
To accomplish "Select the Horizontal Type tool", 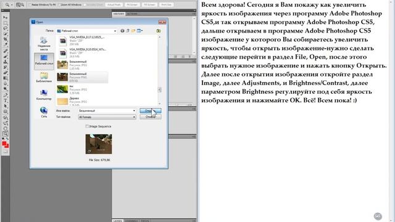I will point(6,101).
